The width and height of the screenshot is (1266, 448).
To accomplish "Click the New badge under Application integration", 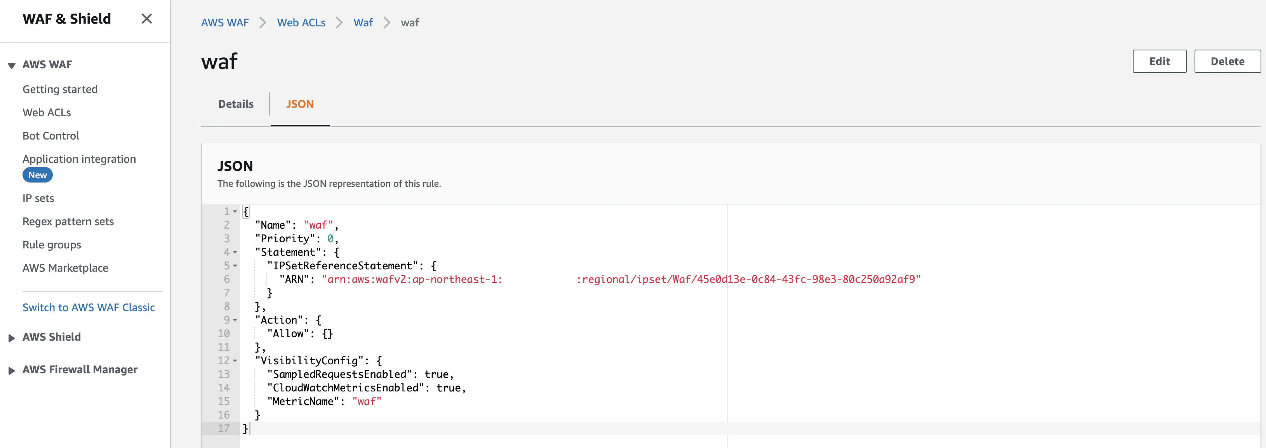I will pos(38,175).
